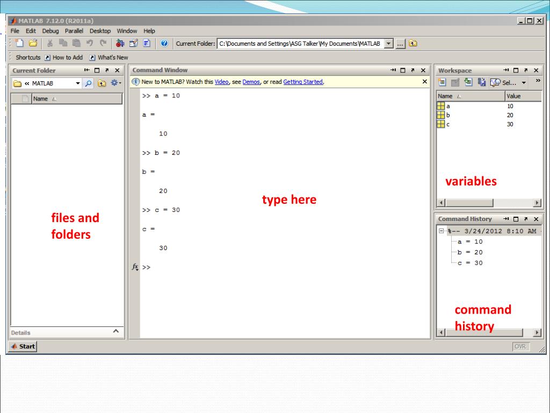
Task: Collapse the 3/24/2012 history session node
Action: coord(442,231)
